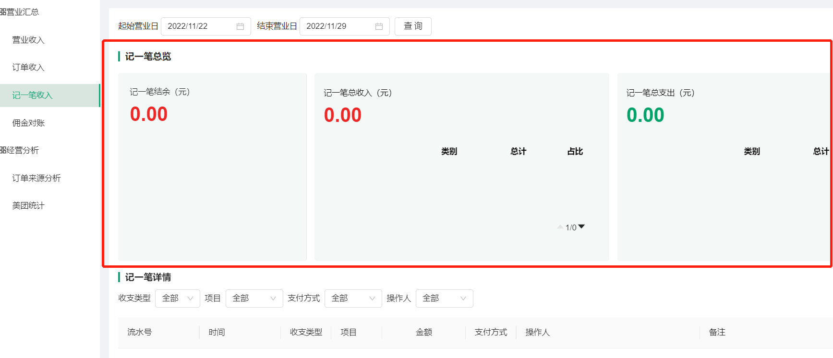This screenshot has height=358, width=833.
Task: Click 流水号 column header
Action: [x=140, y=332]
